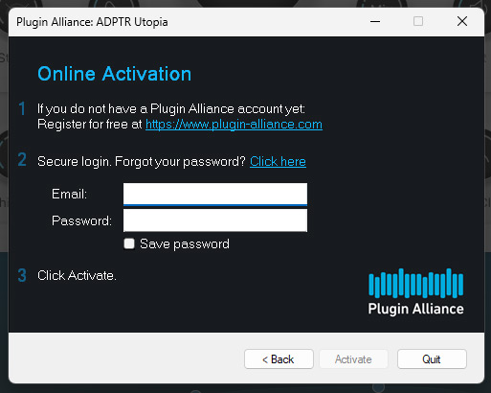Click the Plugin Alliance logo bars

(415, 283)
